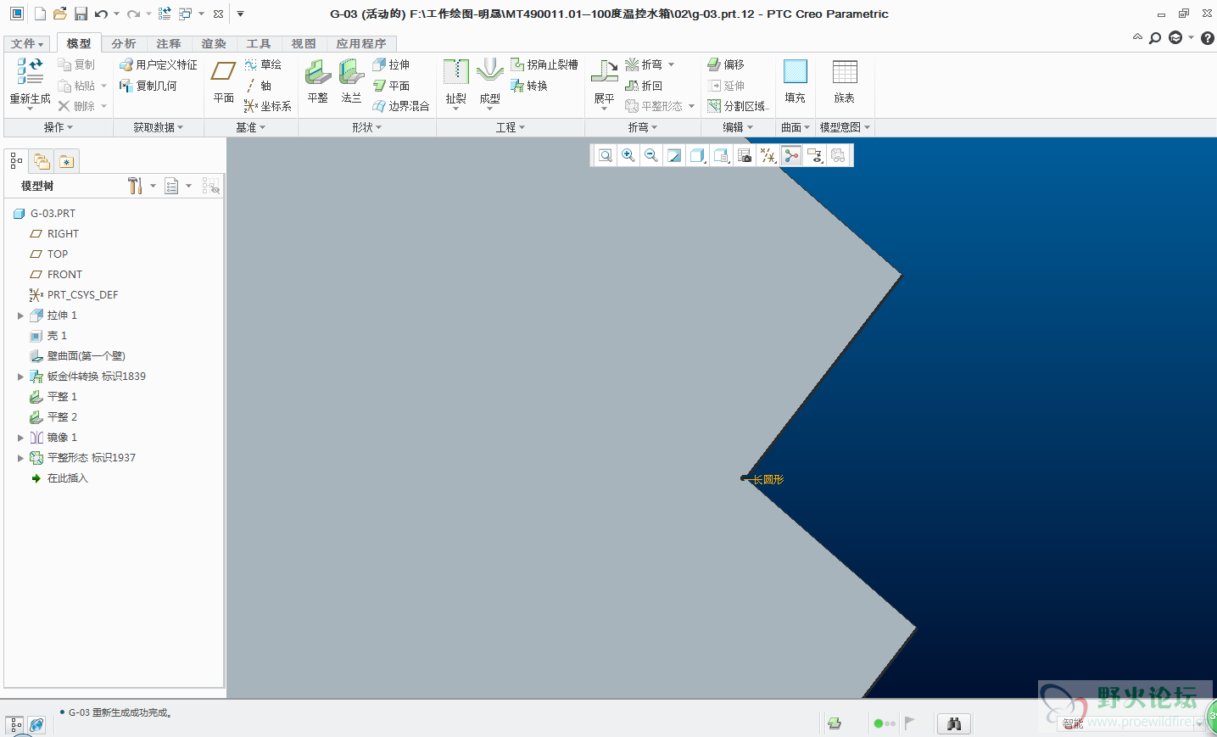
Task: Open the 模型意图 group dropdown
Action: click(x=845, y=127)
